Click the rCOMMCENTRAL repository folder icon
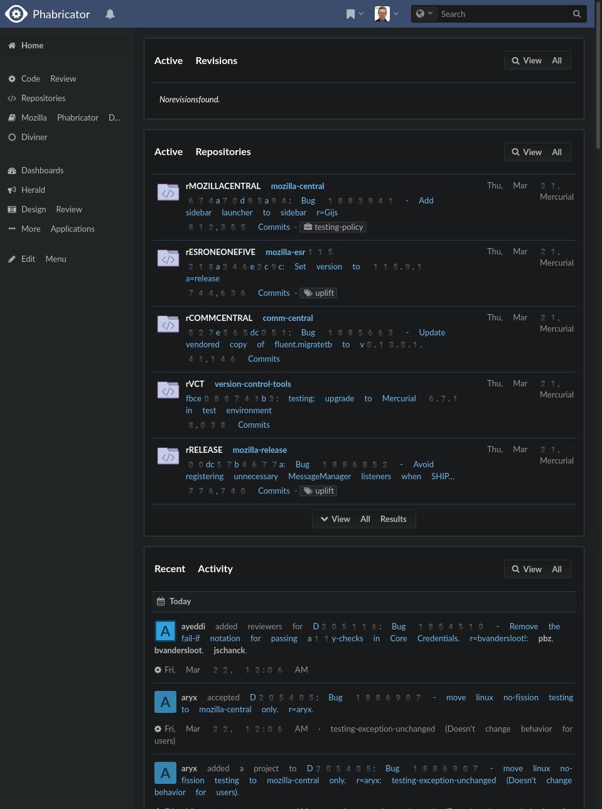The width and height of the screenshot is (602, 809). click(168, 324)
